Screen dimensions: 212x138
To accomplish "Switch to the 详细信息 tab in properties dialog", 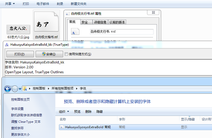I will click(100, 22).
